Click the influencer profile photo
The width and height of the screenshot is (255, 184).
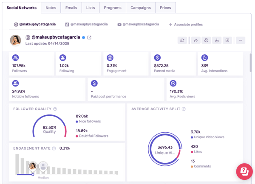16,40
